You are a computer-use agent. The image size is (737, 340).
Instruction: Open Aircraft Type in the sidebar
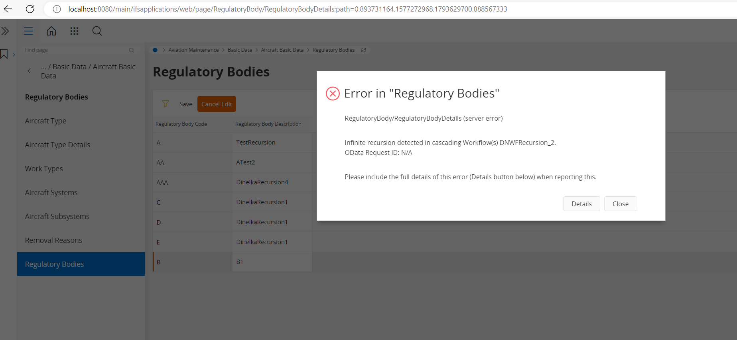point(45,121)
